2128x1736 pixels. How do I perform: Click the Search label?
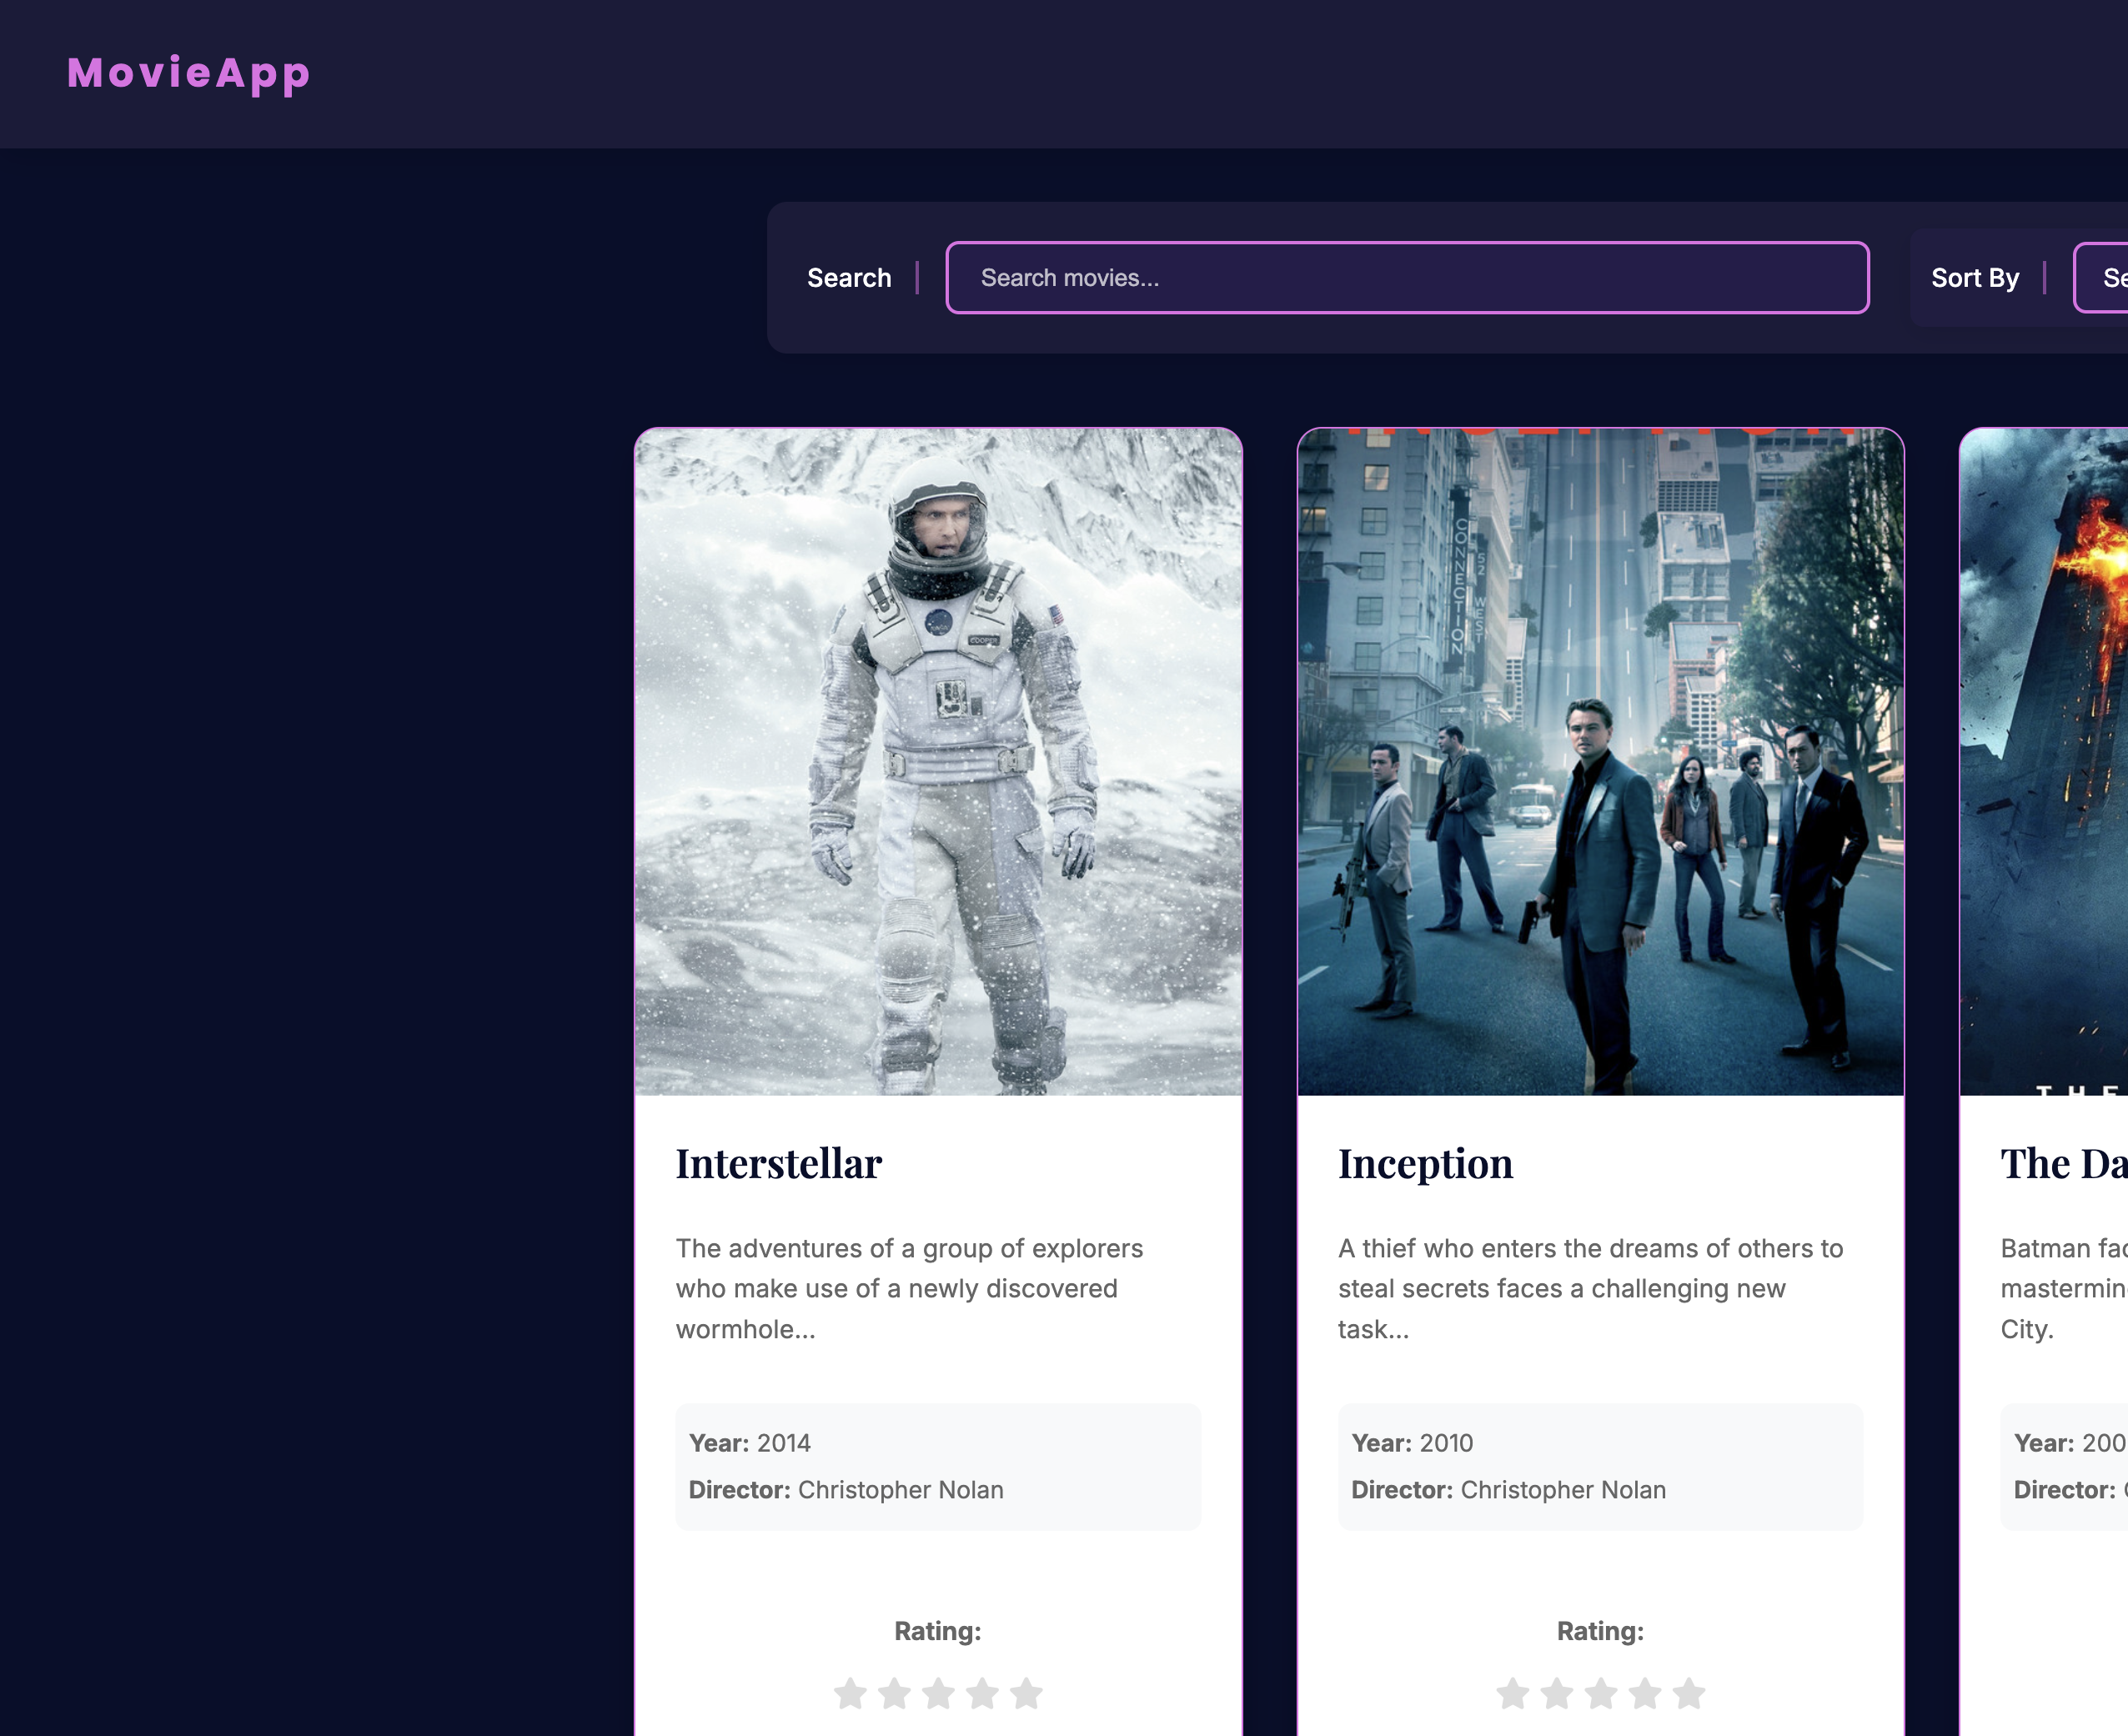click(849, 278)
